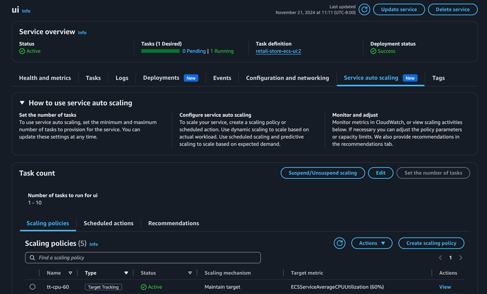Select the Scaling policies sub-tab

(x=48, y=223)
